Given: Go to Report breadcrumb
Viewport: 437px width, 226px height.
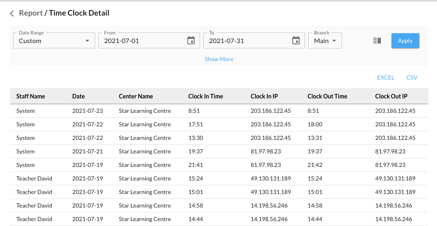Looking at the screenshot, I should click(31, 13).
